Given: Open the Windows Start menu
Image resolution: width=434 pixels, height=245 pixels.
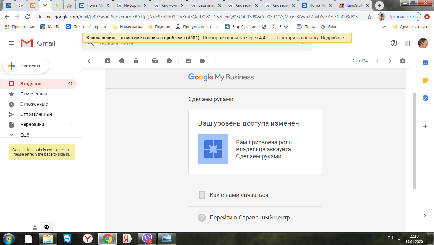Looking at the screenshot, I should (8, 239).
